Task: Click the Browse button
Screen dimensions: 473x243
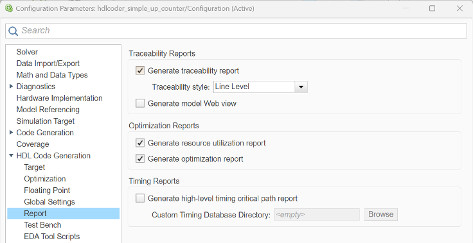Action: coord(381,214)
